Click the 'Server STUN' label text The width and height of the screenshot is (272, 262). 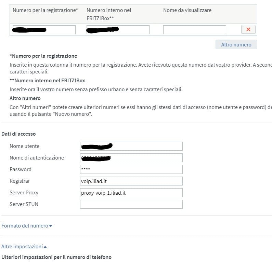coord(24,204)
